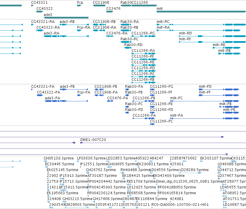This screenshot has height=209, width=246.
Task: Open the IP12551.3prime EST label
Action: coord(94,164)
